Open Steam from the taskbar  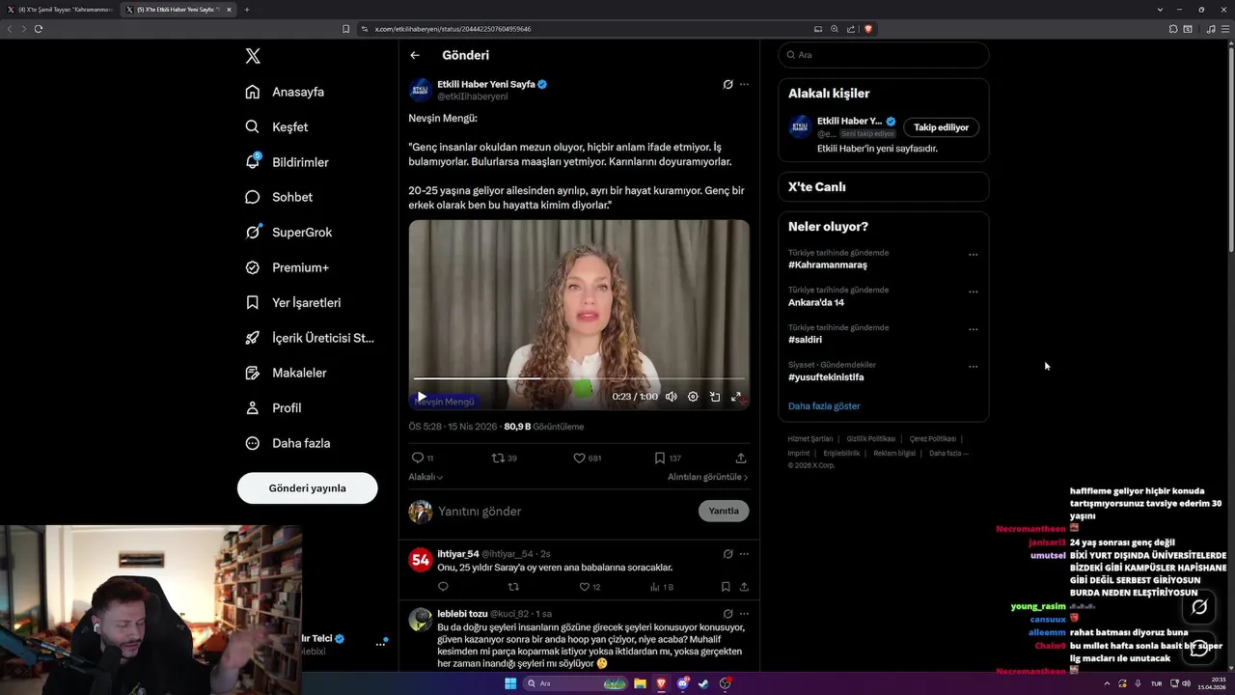pyautogui.click(x=703, y=683)
